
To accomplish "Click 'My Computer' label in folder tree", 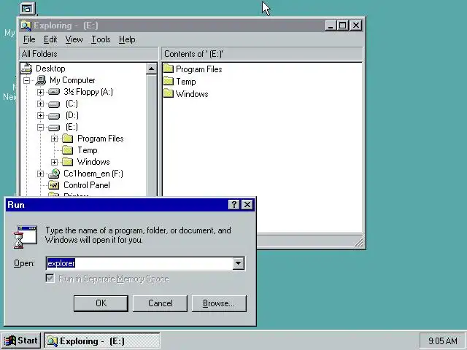I will point(72,80).
